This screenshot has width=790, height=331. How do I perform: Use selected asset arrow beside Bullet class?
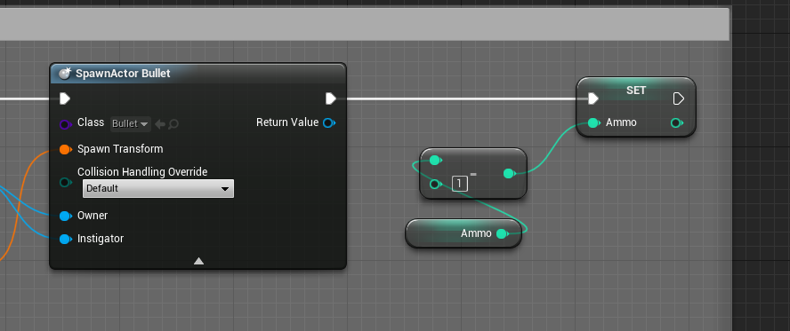(160, 123)
